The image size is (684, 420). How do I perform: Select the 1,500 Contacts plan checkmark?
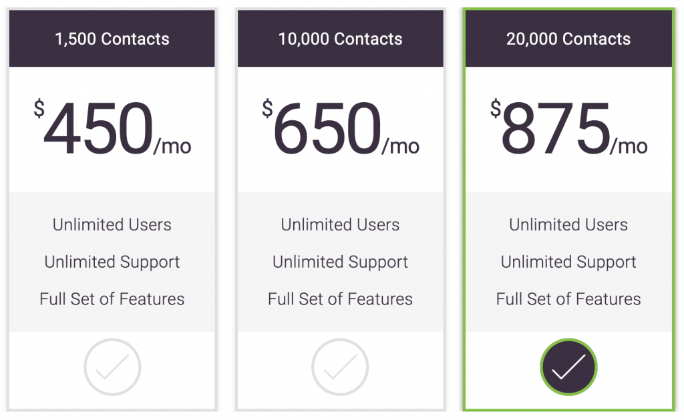(x=112, y=367)
